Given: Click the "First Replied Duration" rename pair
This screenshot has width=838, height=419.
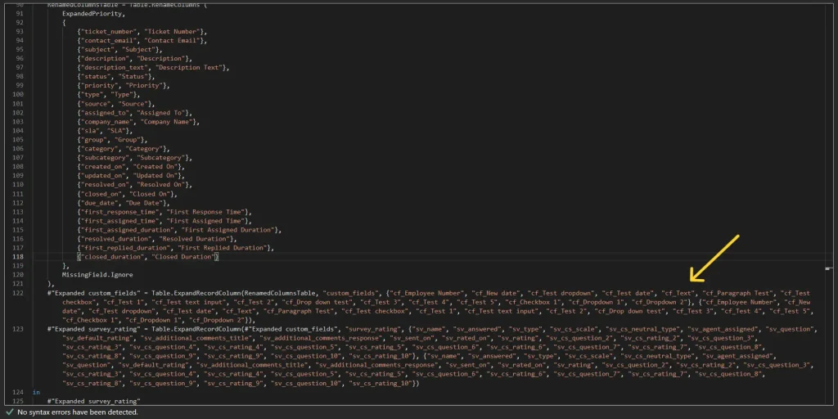Looking at the screenshot, I should [176, 248].
